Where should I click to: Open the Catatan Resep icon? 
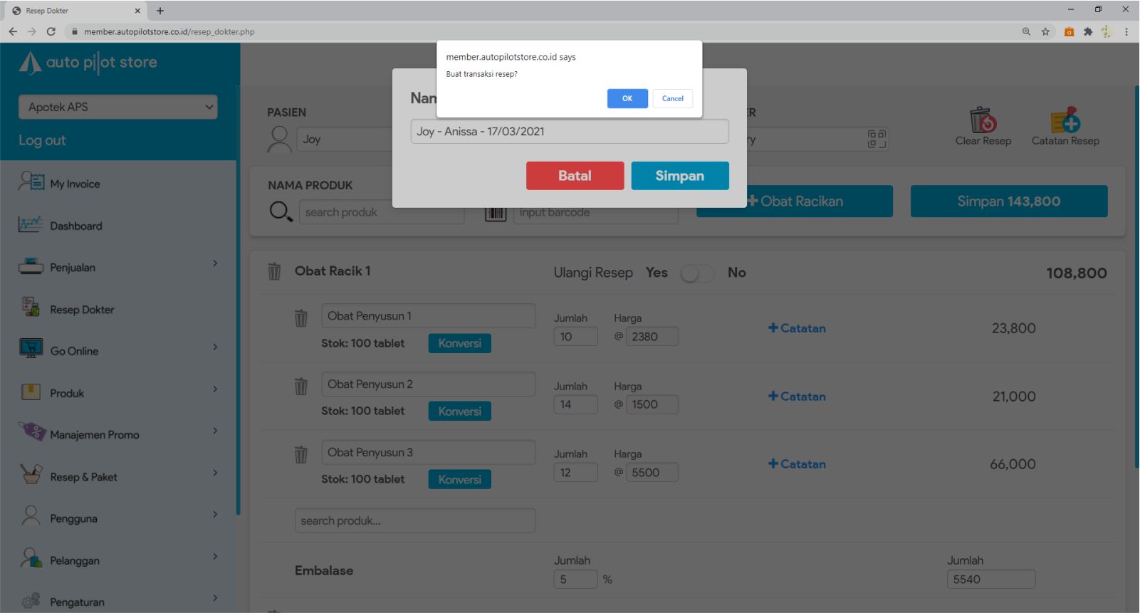1065,121
